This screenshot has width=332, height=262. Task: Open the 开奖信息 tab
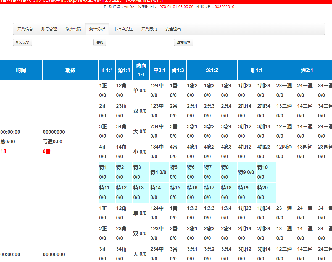[x=25, y=29]
